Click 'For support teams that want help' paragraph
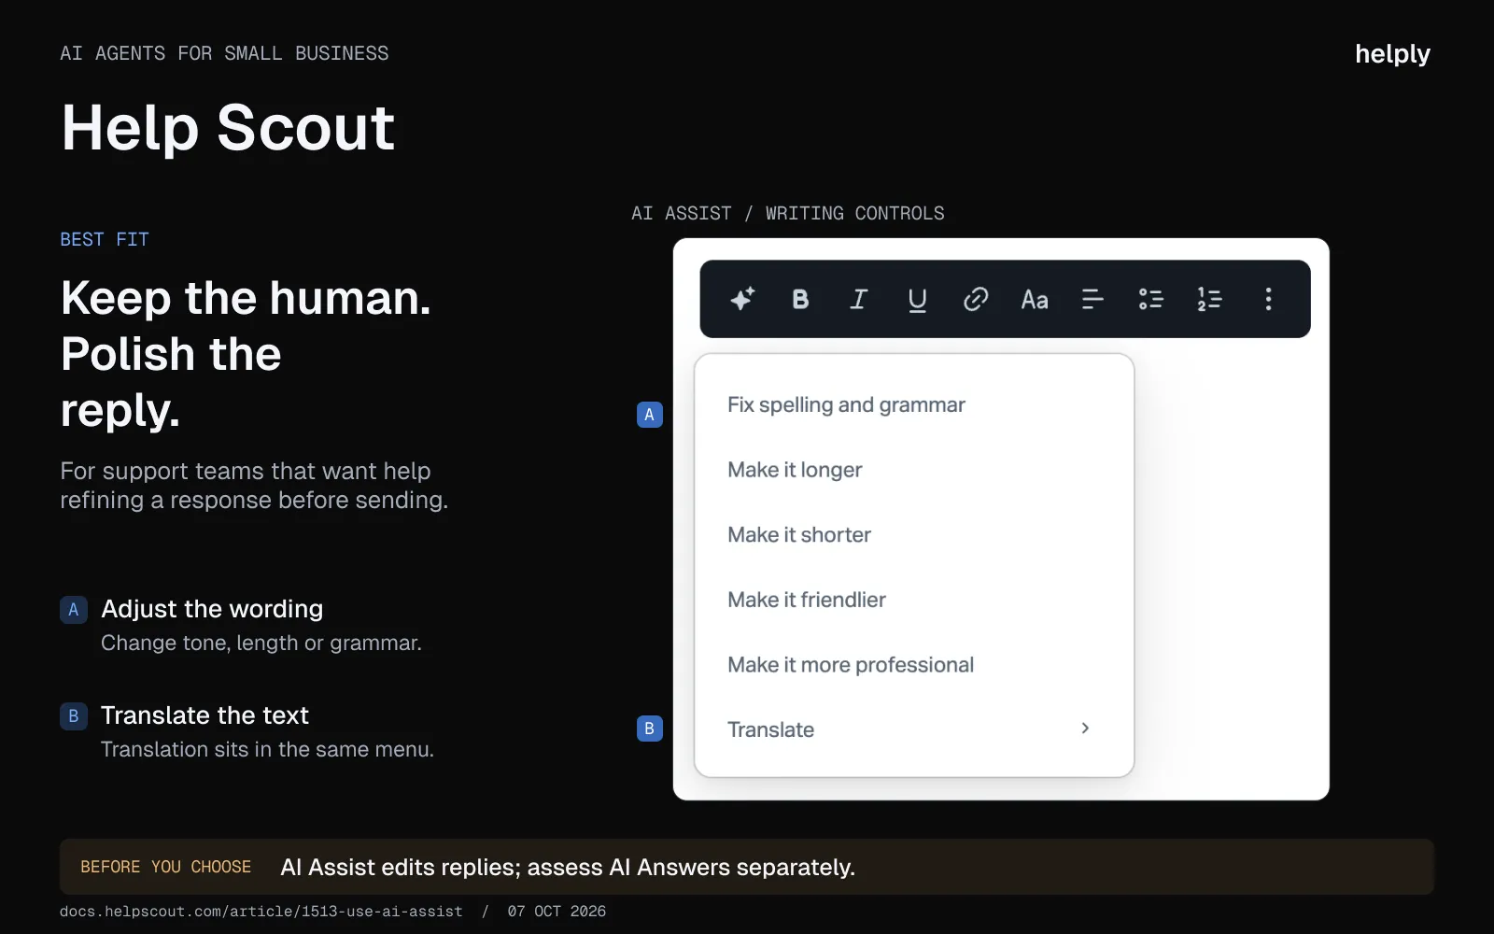1494x934 pixels. 254,486
